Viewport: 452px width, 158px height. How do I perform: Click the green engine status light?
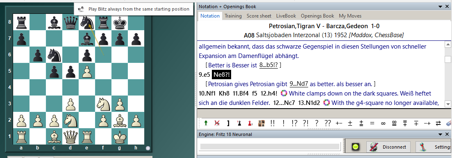click(355, 147)
